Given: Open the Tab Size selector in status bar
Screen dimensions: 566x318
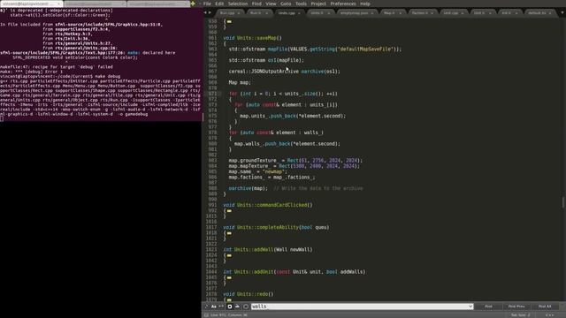Looking at the screenshot, I should tap(520, 314).
